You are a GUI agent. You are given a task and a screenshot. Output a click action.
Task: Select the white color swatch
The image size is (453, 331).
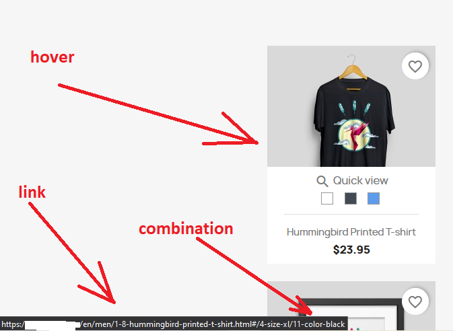tap(327, 198)
